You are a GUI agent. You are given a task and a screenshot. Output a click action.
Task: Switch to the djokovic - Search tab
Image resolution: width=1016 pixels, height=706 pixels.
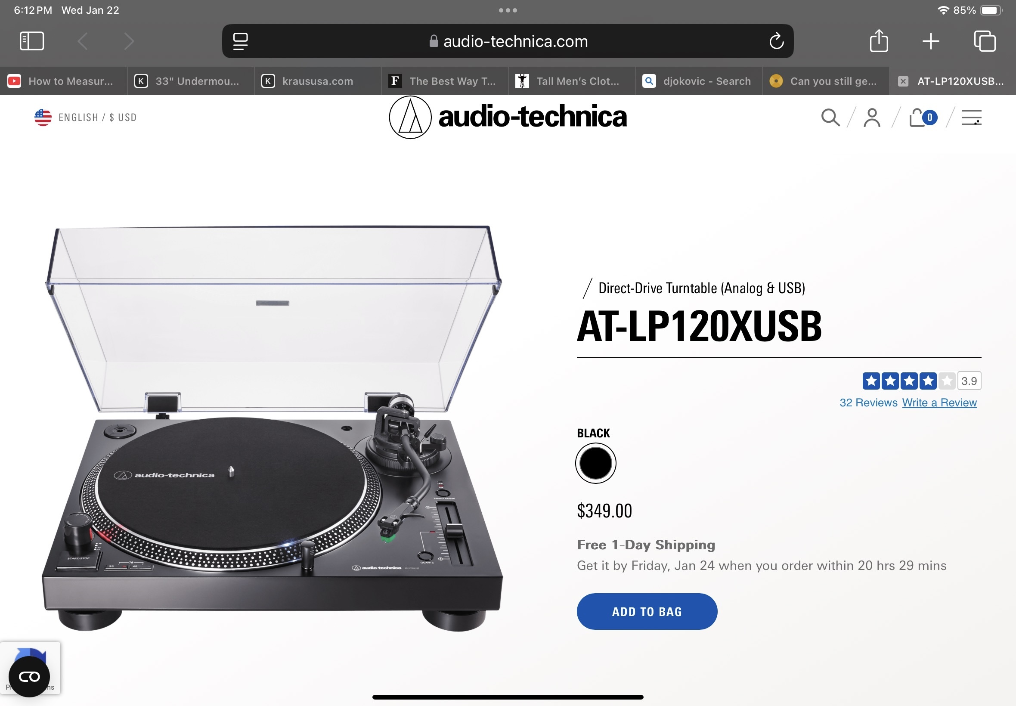tap(698, 81)
